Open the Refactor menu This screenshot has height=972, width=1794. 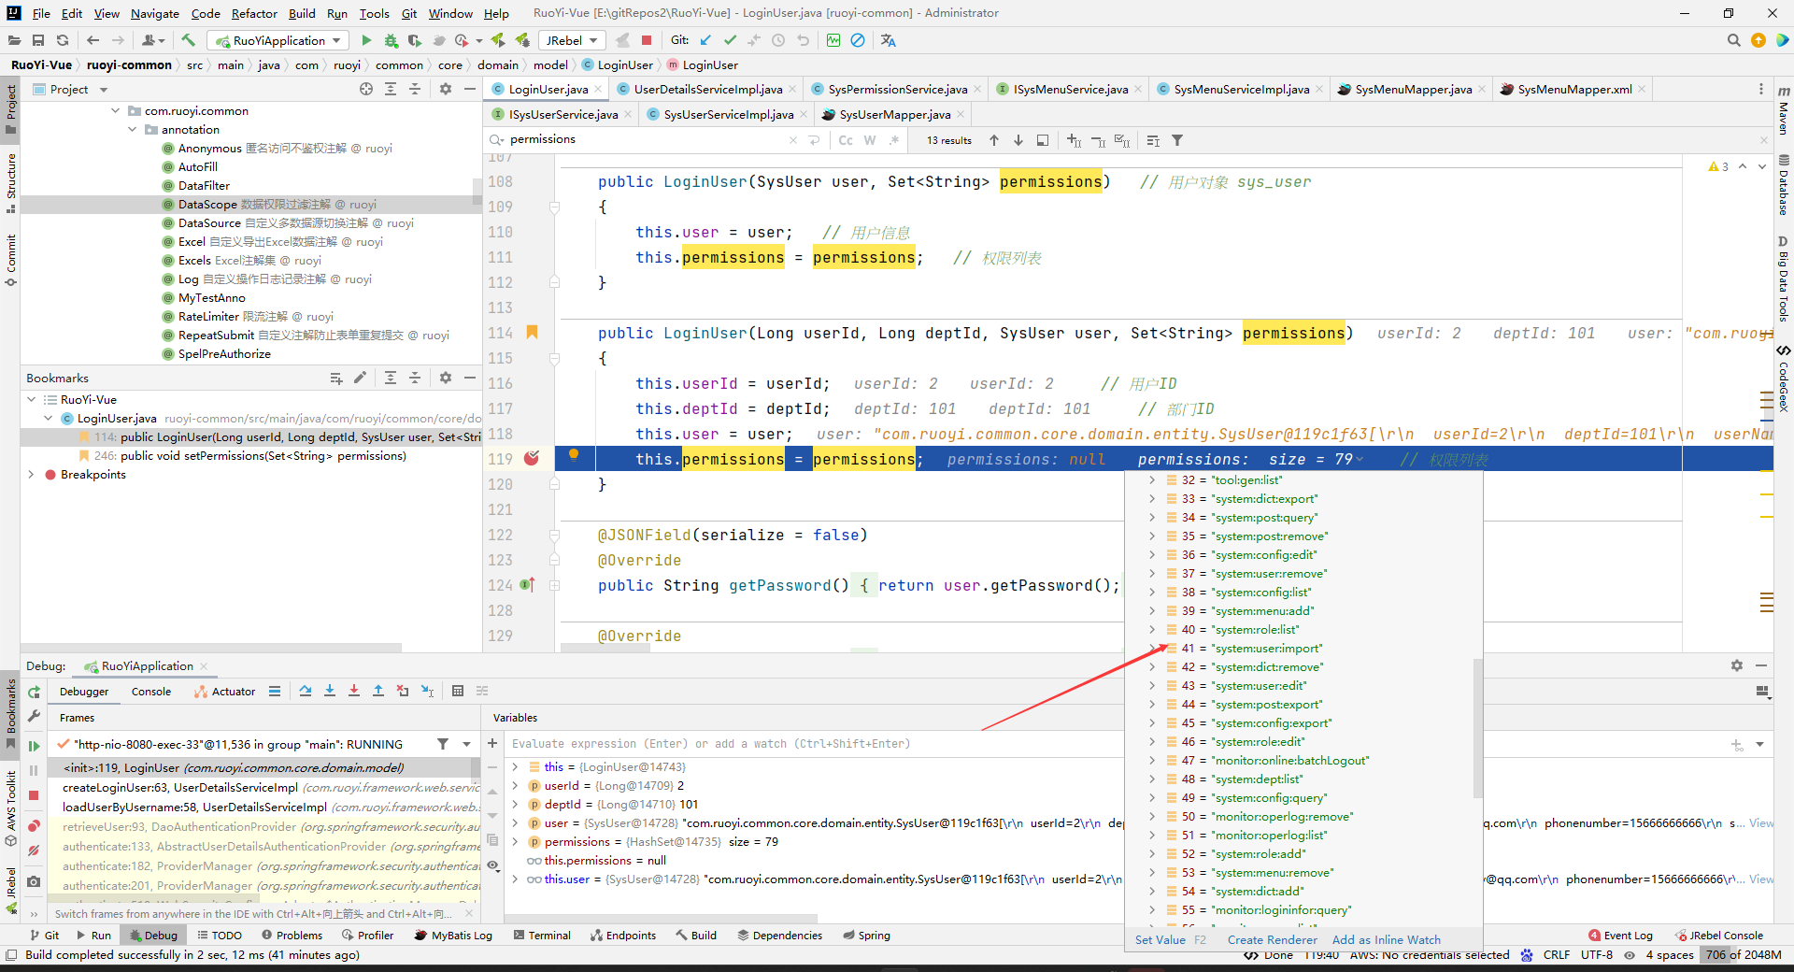pos(254,13)
